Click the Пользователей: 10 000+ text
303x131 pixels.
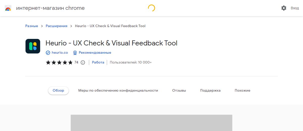(x=131, y=62)
